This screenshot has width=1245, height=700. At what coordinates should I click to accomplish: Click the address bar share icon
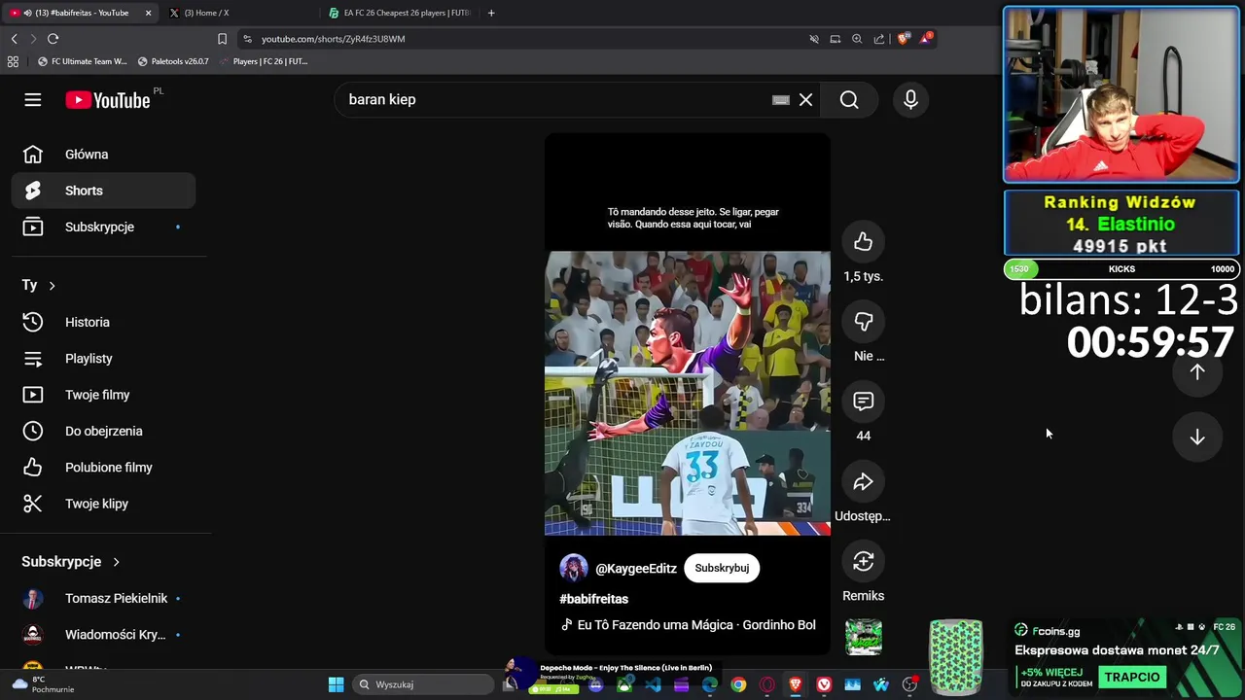(x=879, y=39)
